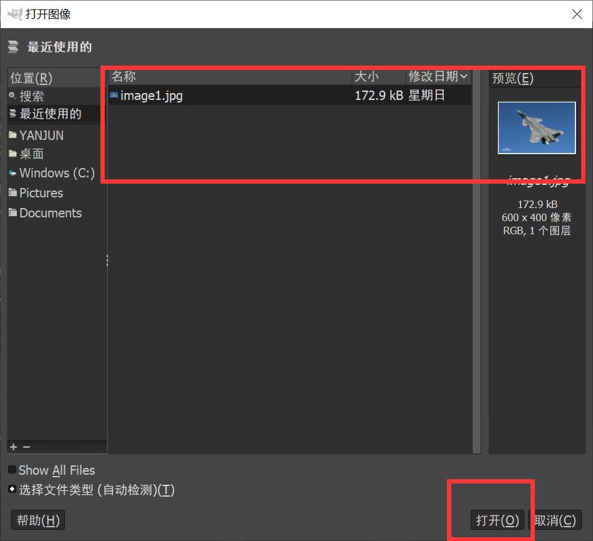Click the 位置(R) header
Screen dimensions: 593x541
(x=54, y=78)
